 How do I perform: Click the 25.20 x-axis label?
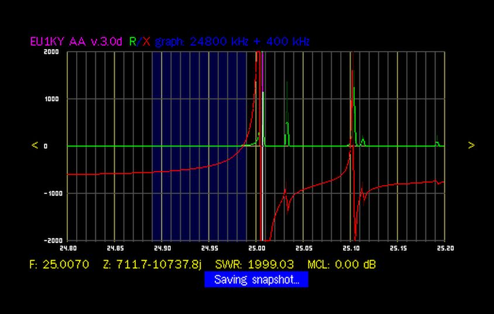coord(444,247)
